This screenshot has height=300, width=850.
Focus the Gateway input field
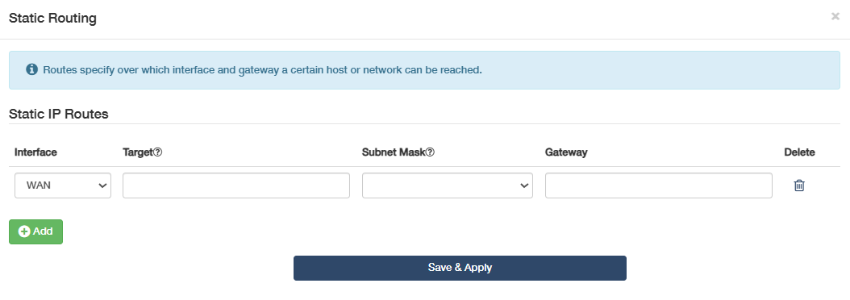[659, 185]
